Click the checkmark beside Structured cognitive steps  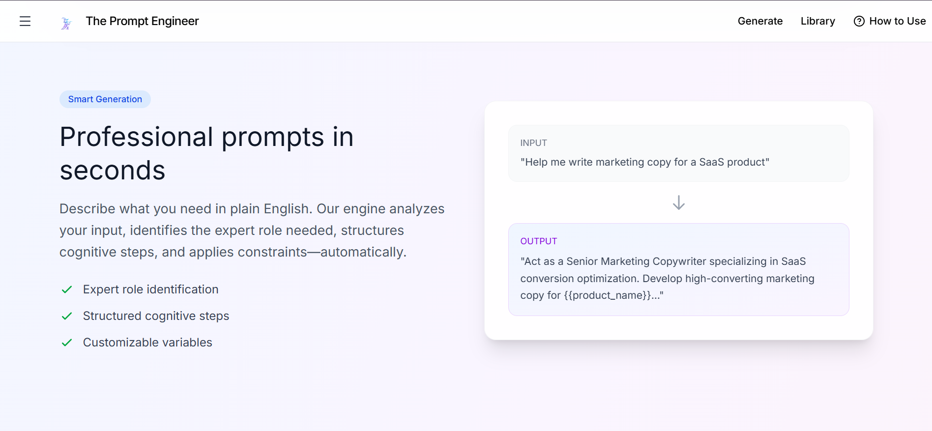[x=67, y=316]
